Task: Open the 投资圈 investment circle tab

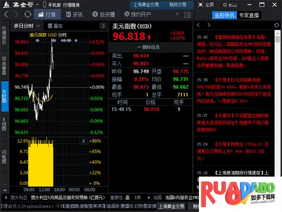Action: tap(104, 14)
